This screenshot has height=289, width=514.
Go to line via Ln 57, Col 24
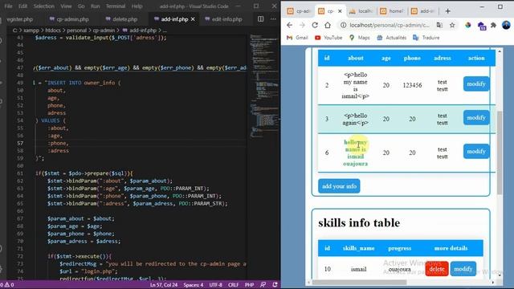pos(164,285)
